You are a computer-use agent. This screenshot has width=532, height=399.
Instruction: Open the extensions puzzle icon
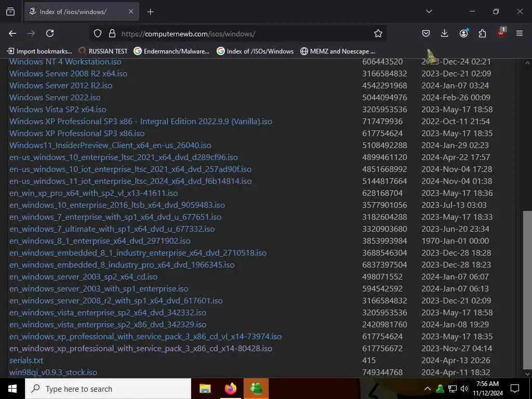point(482,33)
